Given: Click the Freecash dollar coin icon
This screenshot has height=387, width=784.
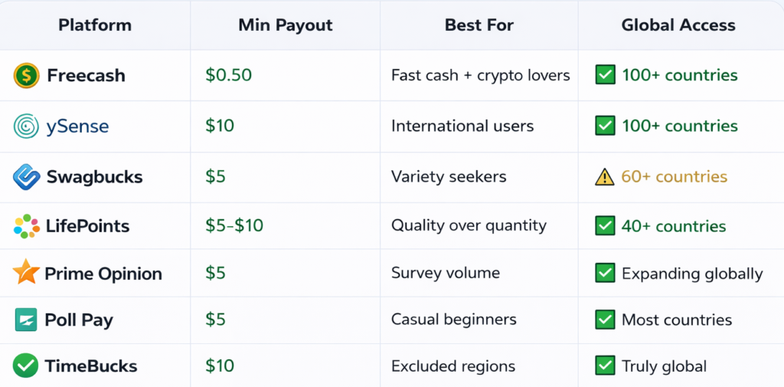Looking at the screenshot, I should 26,75.
